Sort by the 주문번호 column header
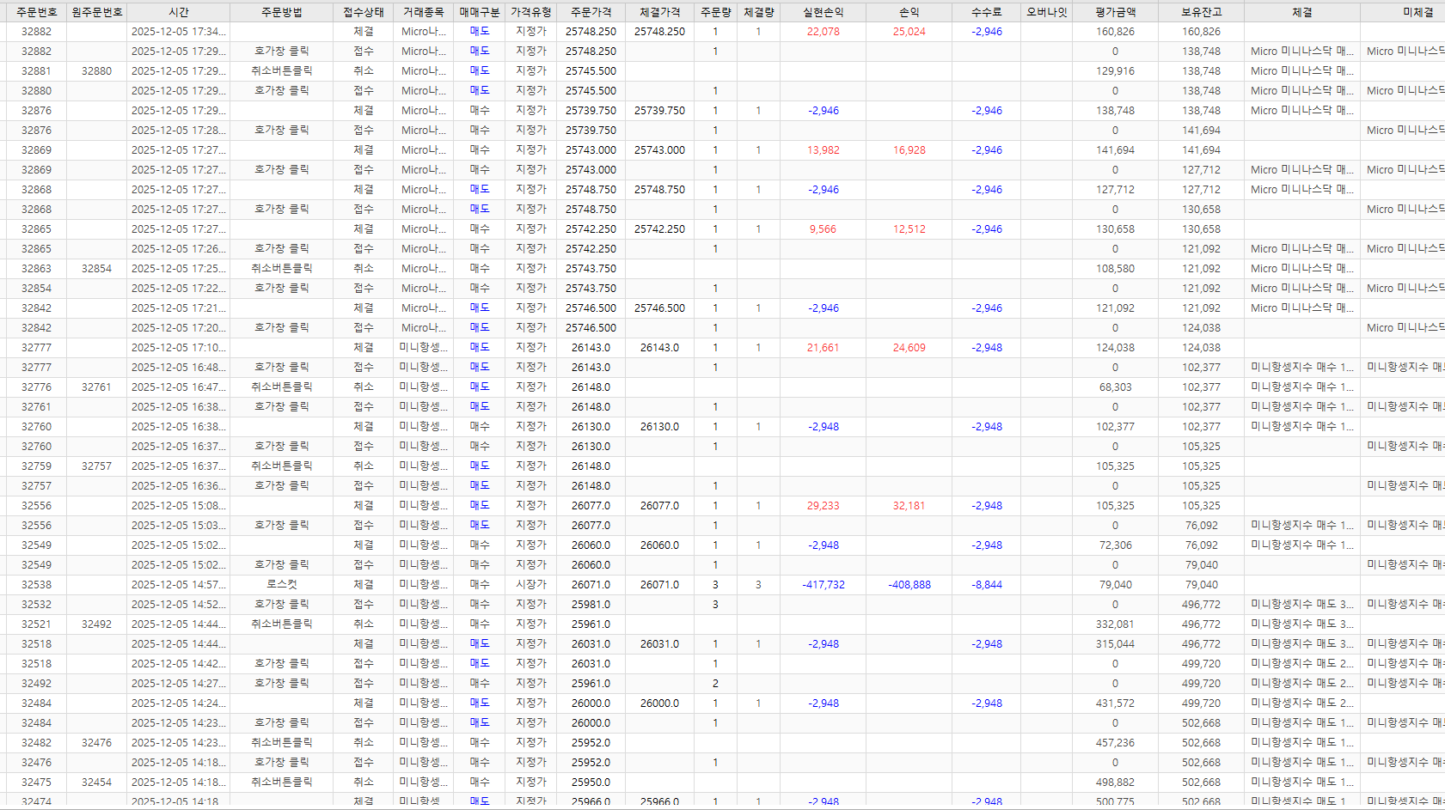1445x810 pixels. click(x=36, y=12)
